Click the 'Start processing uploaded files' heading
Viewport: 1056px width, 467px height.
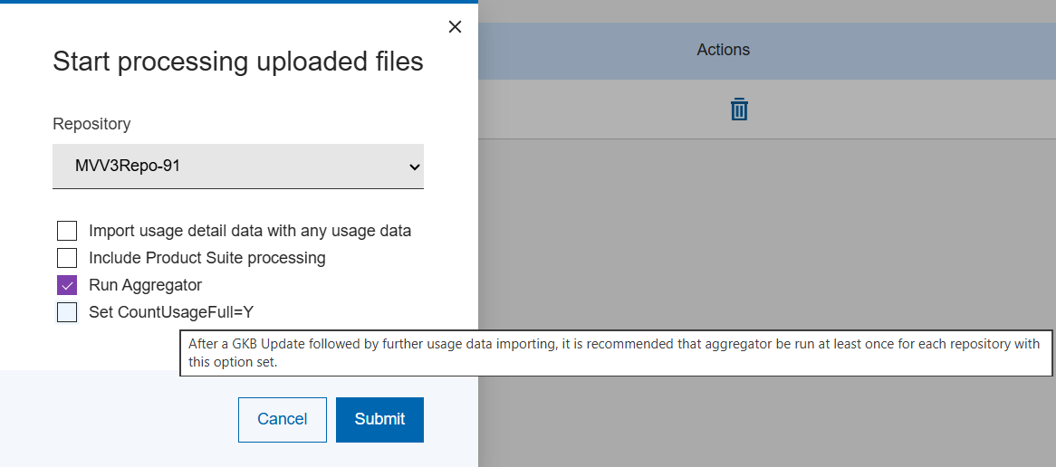[237, 62]
